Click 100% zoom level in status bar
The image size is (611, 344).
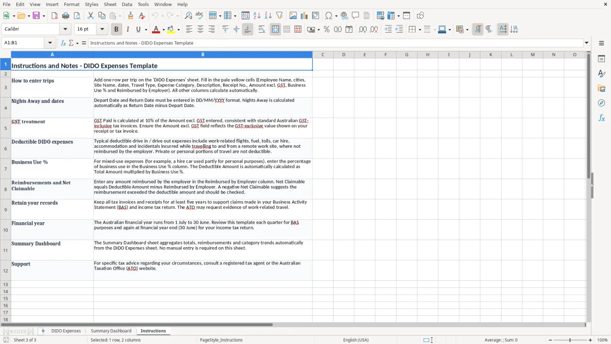pos(602,340)
